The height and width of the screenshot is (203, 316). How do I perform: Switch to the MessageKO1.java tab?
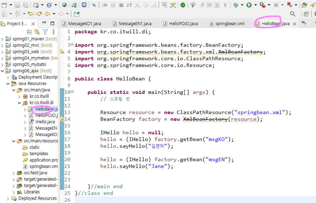pos(82,24)
